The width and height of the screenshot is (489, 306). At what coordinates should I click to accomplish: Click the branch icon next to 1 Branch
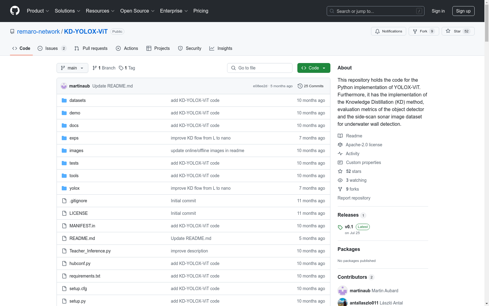[x=95, y=68]
